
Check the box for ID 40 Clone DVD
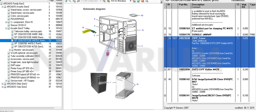coord(165,79)
